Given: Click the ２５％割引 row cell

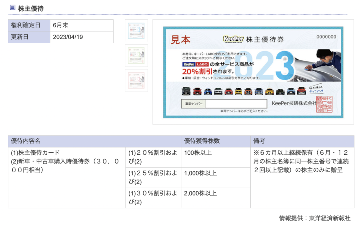Looking at the screenshot, I should (153, 178).
